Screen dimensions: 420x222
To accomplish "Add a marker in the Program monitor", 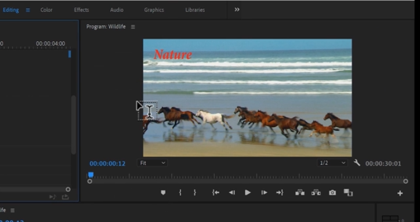I will coord(163,192).
